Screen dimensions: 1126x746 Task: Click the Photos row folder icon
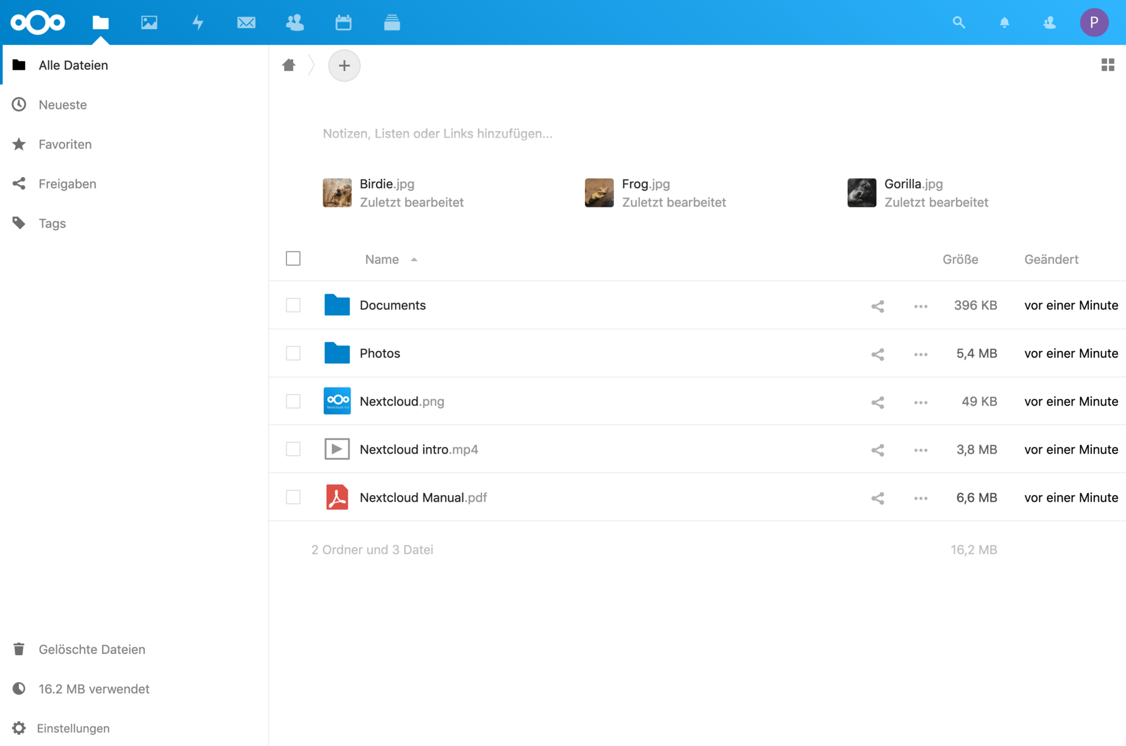coord(337,353)
